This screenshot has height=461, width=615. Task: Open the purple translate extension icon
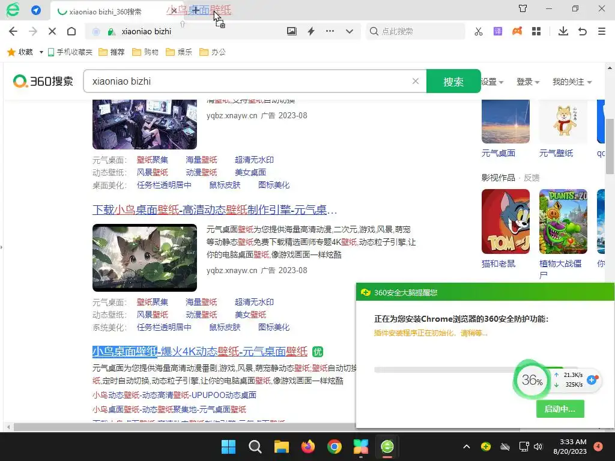[x=498, y=31]
